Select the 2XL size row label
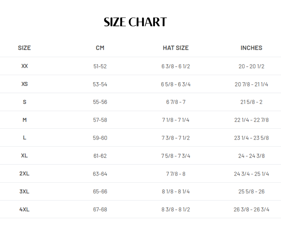 click(x=25, y=174)
